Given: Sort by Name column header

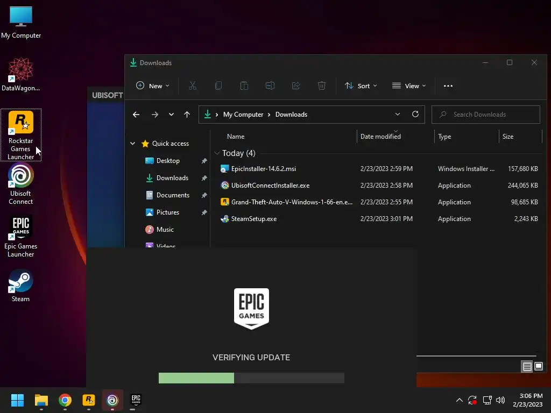Looking at the screenshot, I should pos(236,136).
